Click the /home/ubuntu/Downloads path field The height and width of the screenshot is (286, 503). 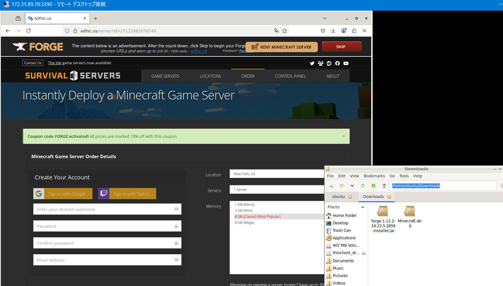(443, 186)
